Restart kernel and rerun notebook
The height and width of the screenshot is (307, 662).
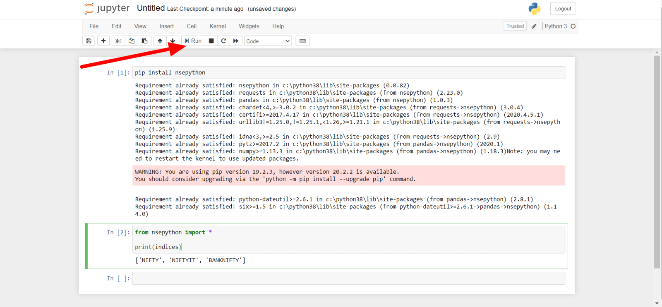pyautogui.click(x=236, y=41)
